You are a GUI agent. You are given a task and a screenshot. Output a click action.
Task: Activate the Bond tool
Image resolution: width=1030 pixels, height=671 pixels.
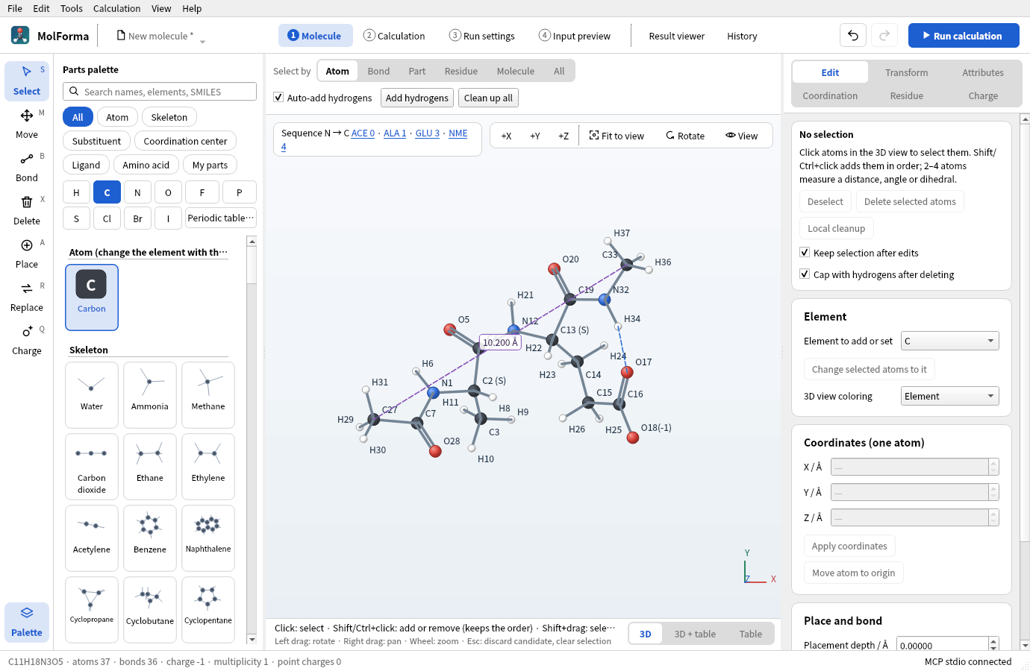tap(27, 167)
